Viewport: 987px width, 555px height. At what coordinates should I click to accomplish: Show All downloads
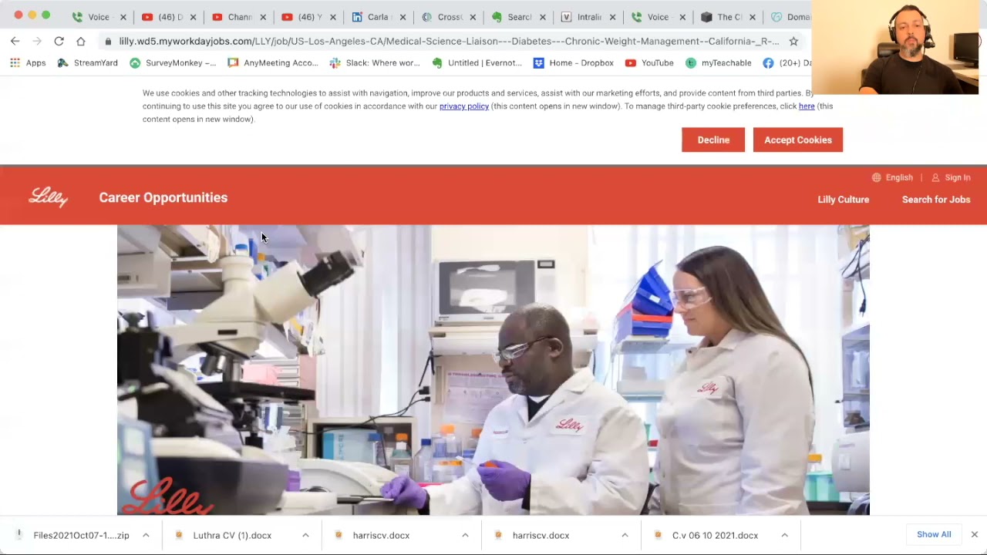pyautogui.click(x=934, y=534)
